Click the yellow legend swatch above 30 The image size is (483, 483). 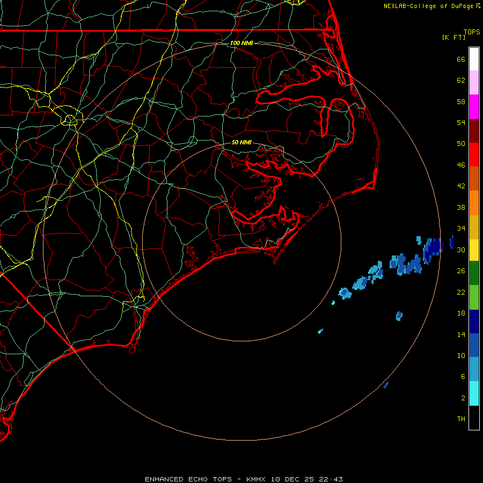tap(474, 250)
